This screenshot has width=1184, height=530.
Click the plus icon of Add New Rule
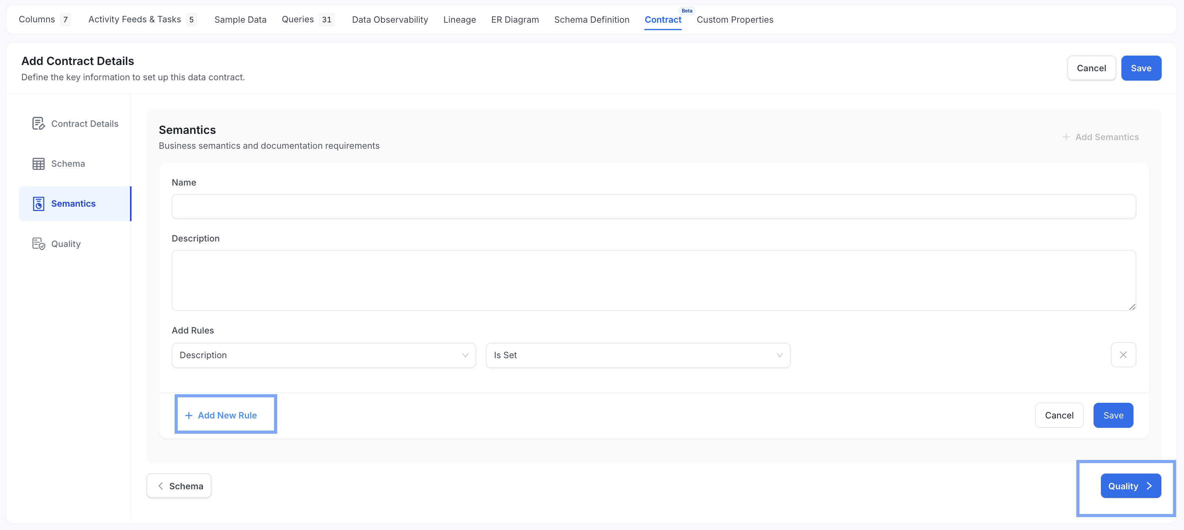(x=188, y=416)
